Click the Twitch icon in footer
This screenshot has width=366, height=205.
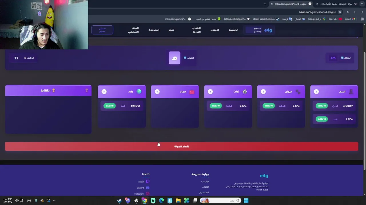click(x=148, y=181)
